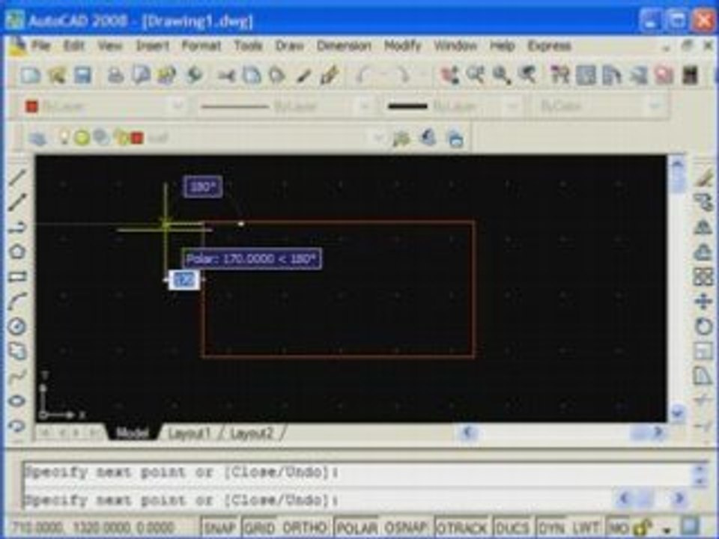719x539 pixels.
Task: Click the command line input area
Action: tap(316, 499)
